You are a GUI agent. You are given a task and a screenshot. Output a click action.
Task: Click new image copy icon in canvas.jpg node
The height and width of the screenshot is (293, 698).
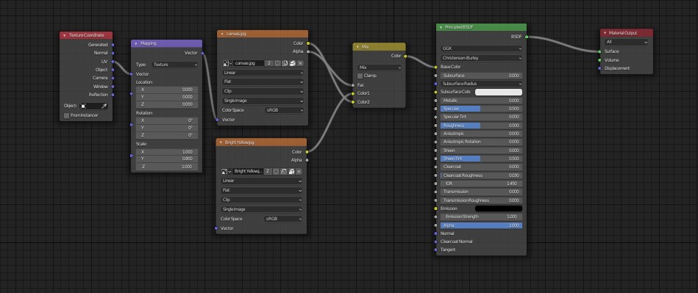pos(285,63)
